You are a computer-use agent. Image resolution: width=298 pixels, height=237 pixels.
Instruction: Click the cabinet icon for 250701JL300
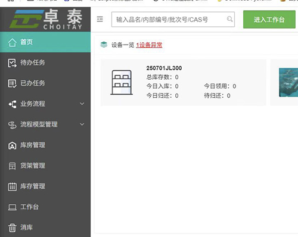coord(122,82)
